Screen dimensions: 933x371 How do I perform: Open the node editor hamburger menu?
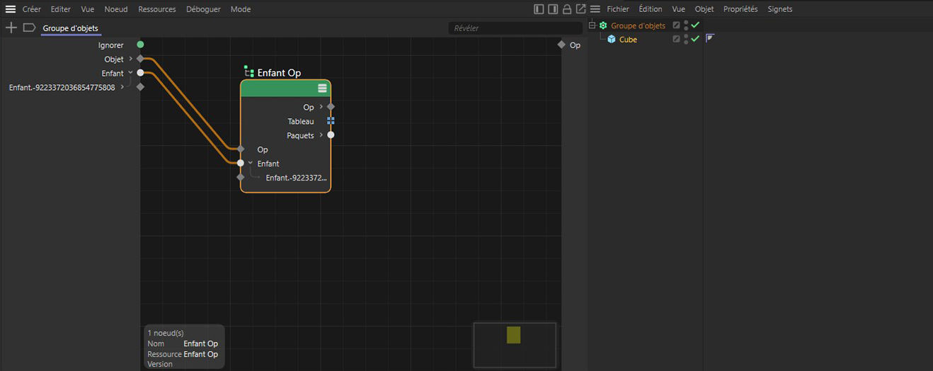tap(11, 9)
